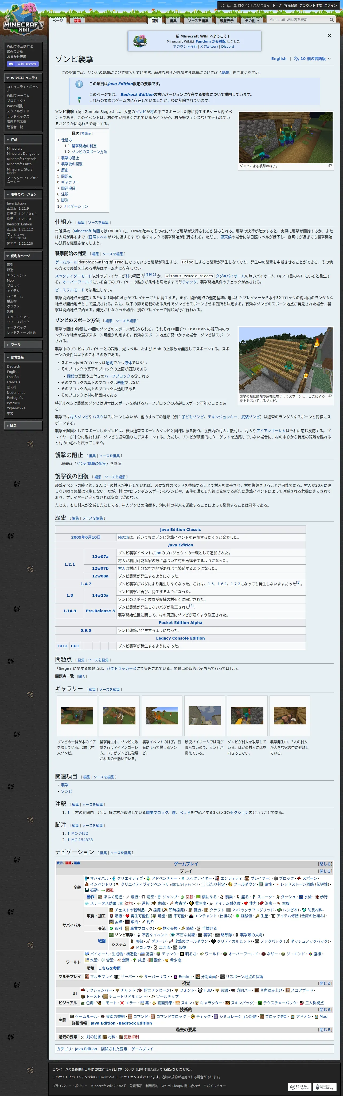
Task: Click the heart icon beside 体力
Action: [246, 903]
